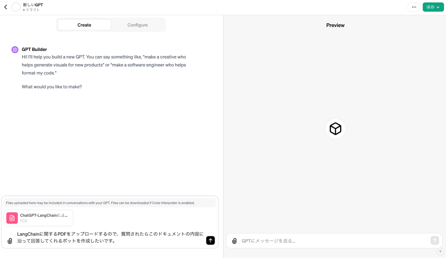Viewport: 446px width, 258px height.
Task: Click the cube icon in Preview pane
Action: [335, 129]
